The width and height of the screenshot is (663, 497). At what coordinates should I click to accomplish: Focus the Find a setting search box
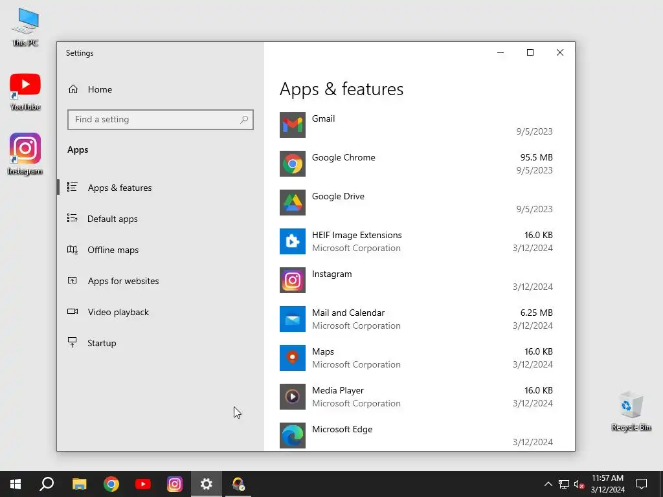tap(161, 120)
